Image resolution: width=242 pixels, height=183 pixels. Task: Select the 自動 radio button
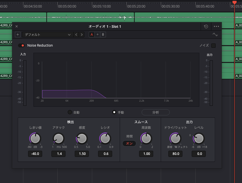70,112
